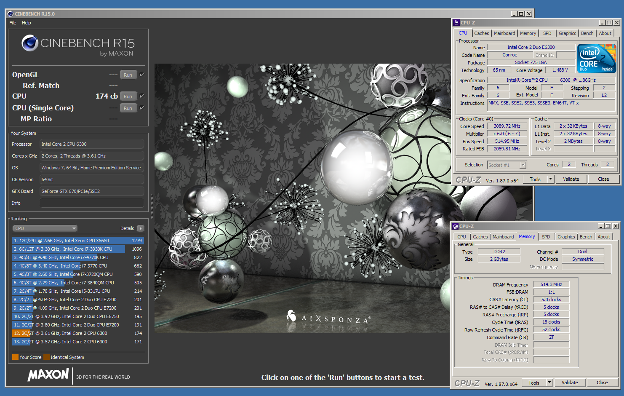Screen dimensions: 624x396
Task: Click the Cinebench logo icon in title bar
Action: (11, 14)
